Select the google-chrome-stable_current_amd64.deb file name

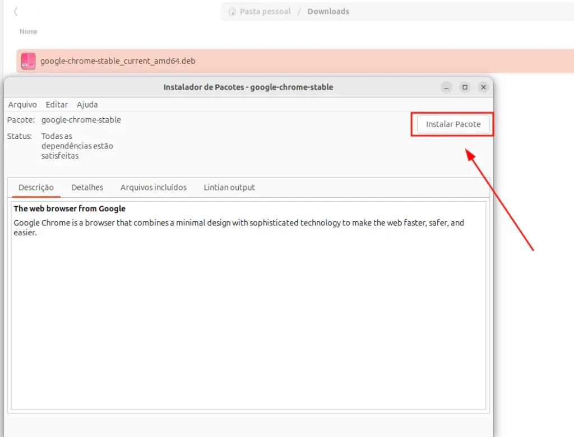point(118,61)
